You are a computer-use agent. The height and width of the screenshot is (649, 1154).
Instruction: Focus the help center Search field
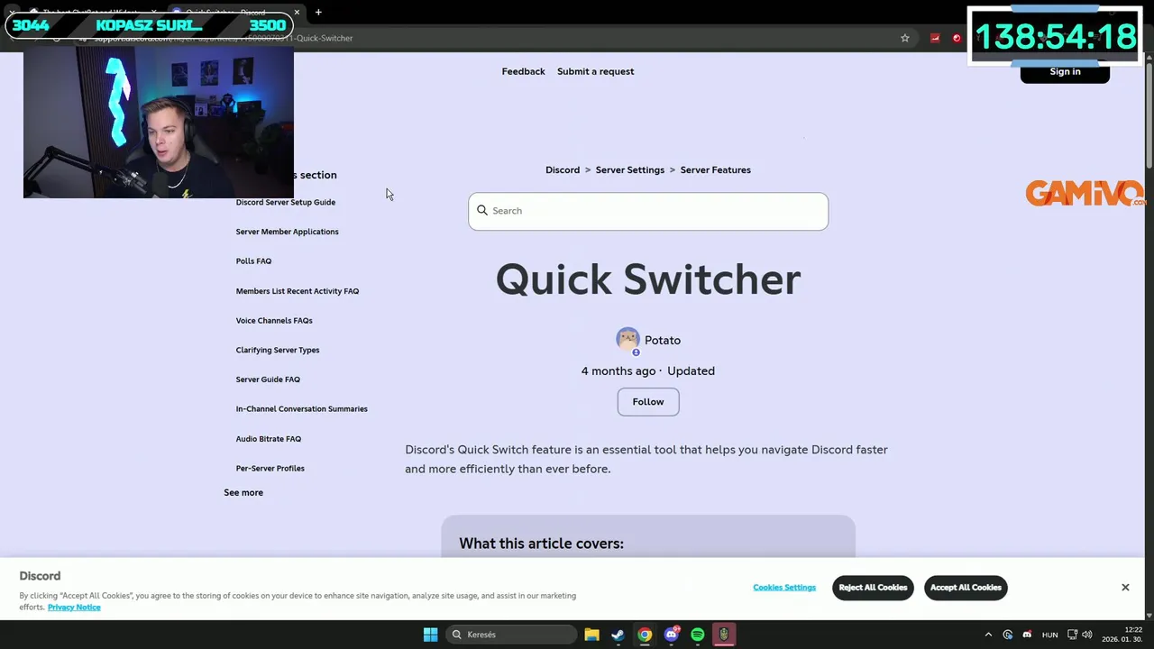648,211
